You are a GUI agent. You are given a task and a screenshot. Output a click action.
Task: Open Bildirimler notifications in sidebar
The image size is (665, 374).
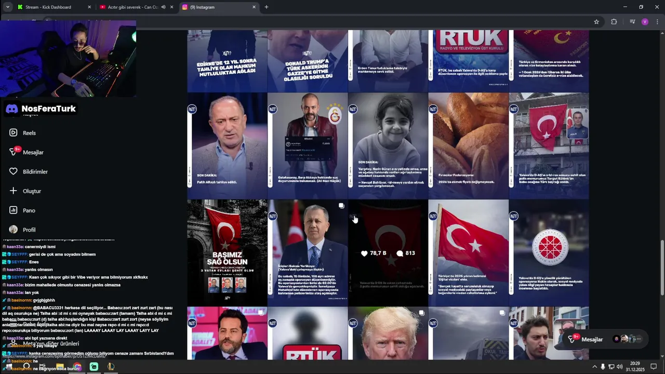click(x=28, y=171)
